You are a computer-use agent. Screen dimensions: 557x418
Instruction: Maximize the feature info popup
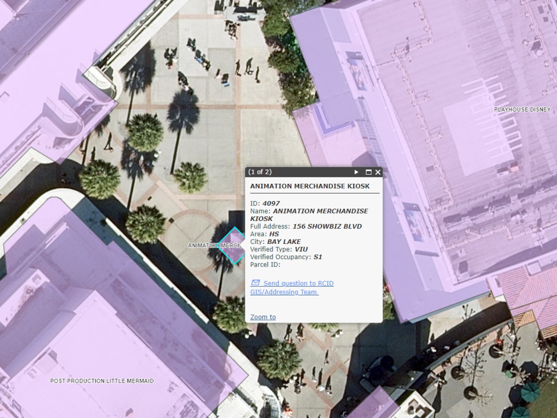[369, 172]
